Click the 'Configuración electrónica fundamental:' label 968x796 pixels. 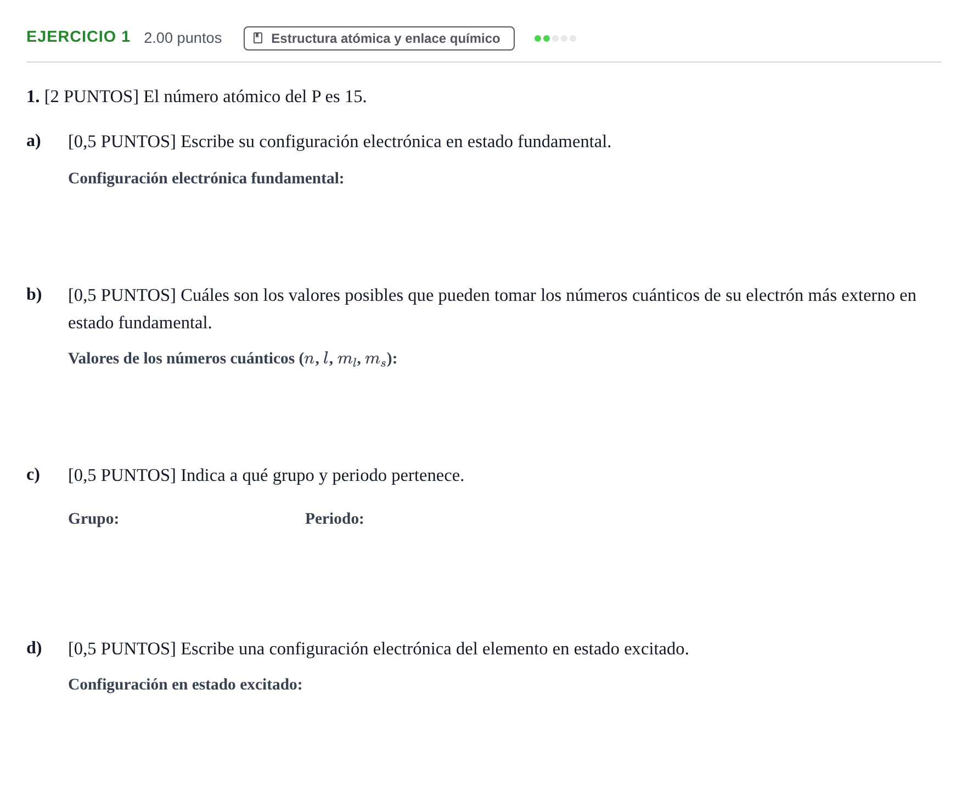pyautogui.click(x=206, y=178)
